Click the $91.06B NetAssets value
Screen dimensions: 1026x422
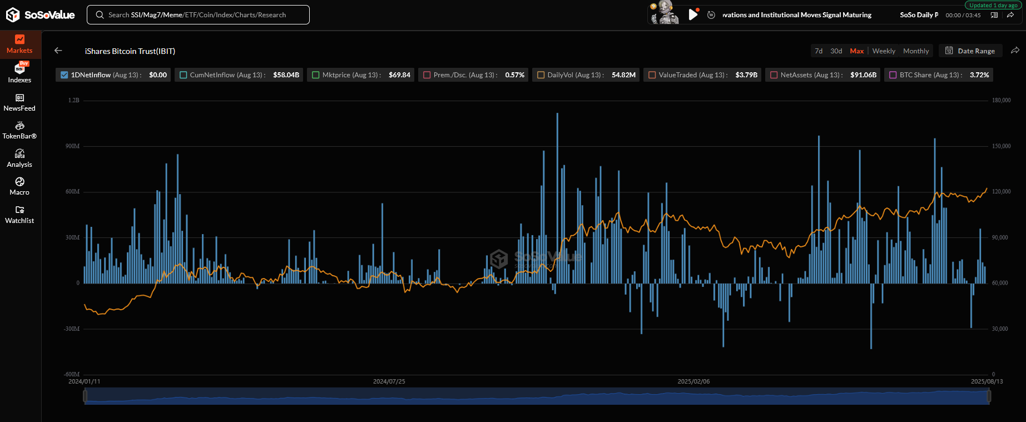tap(864, 75)
